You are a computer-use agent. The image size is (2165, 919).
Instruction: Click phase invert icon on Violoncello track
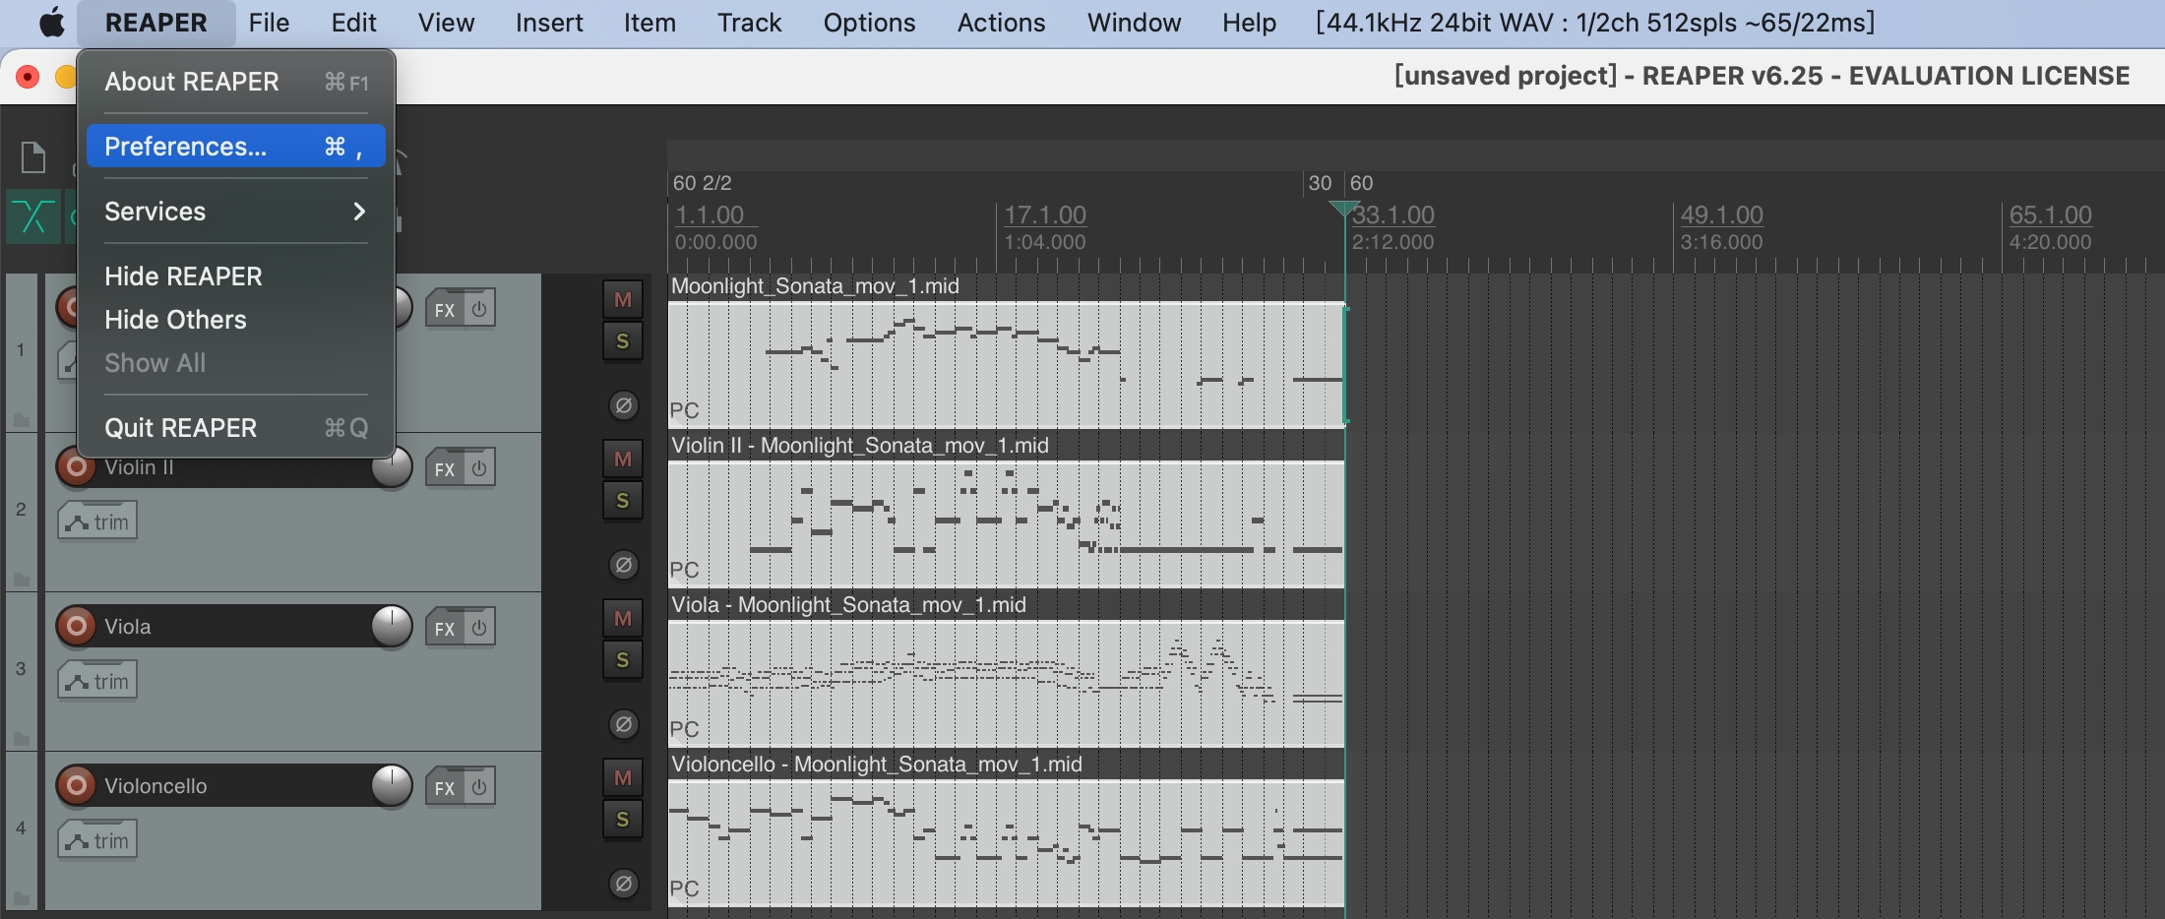click(x=623, y=885)
